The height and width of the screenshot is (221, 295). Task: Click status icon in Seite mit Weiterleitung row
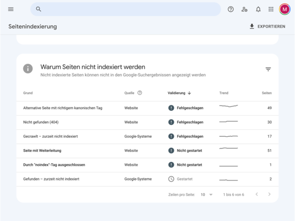click(x=171, y=151)
